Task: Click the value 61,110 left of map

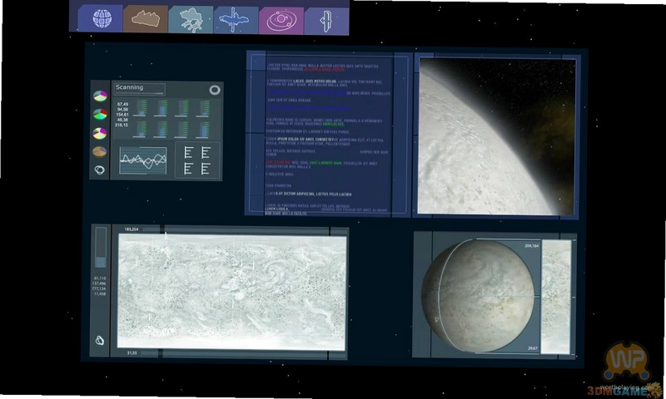Action: coord(100,278)
